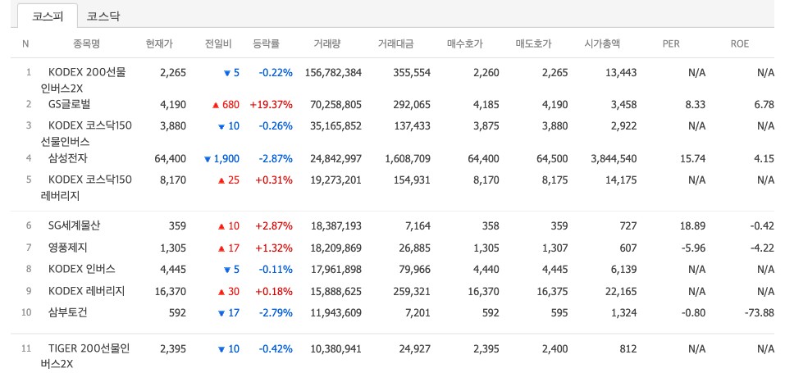Open the KODEX 레버리지 link

coord(87,291)
